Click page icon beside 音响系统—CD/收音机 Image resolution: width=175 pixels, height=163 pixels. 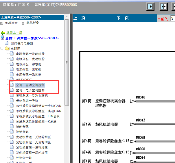(12, 95)
